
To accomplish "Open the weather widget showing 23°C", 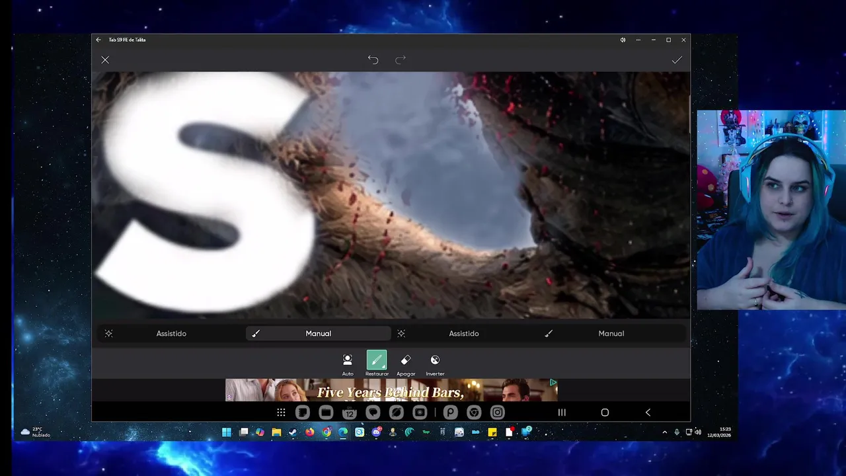I will click(34, 432).
